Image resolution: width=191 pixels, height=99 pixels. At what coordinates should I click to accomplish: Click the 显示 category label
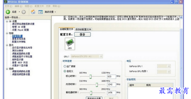coord(11,45)
